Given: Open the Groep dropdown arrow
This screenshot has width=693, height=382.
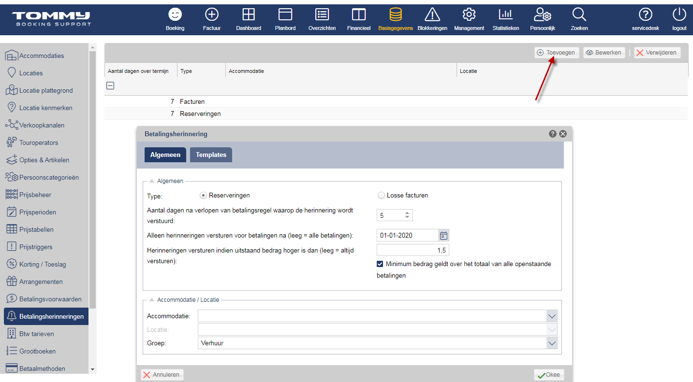Looking at the screenshot, I should (x=552, y=343).
